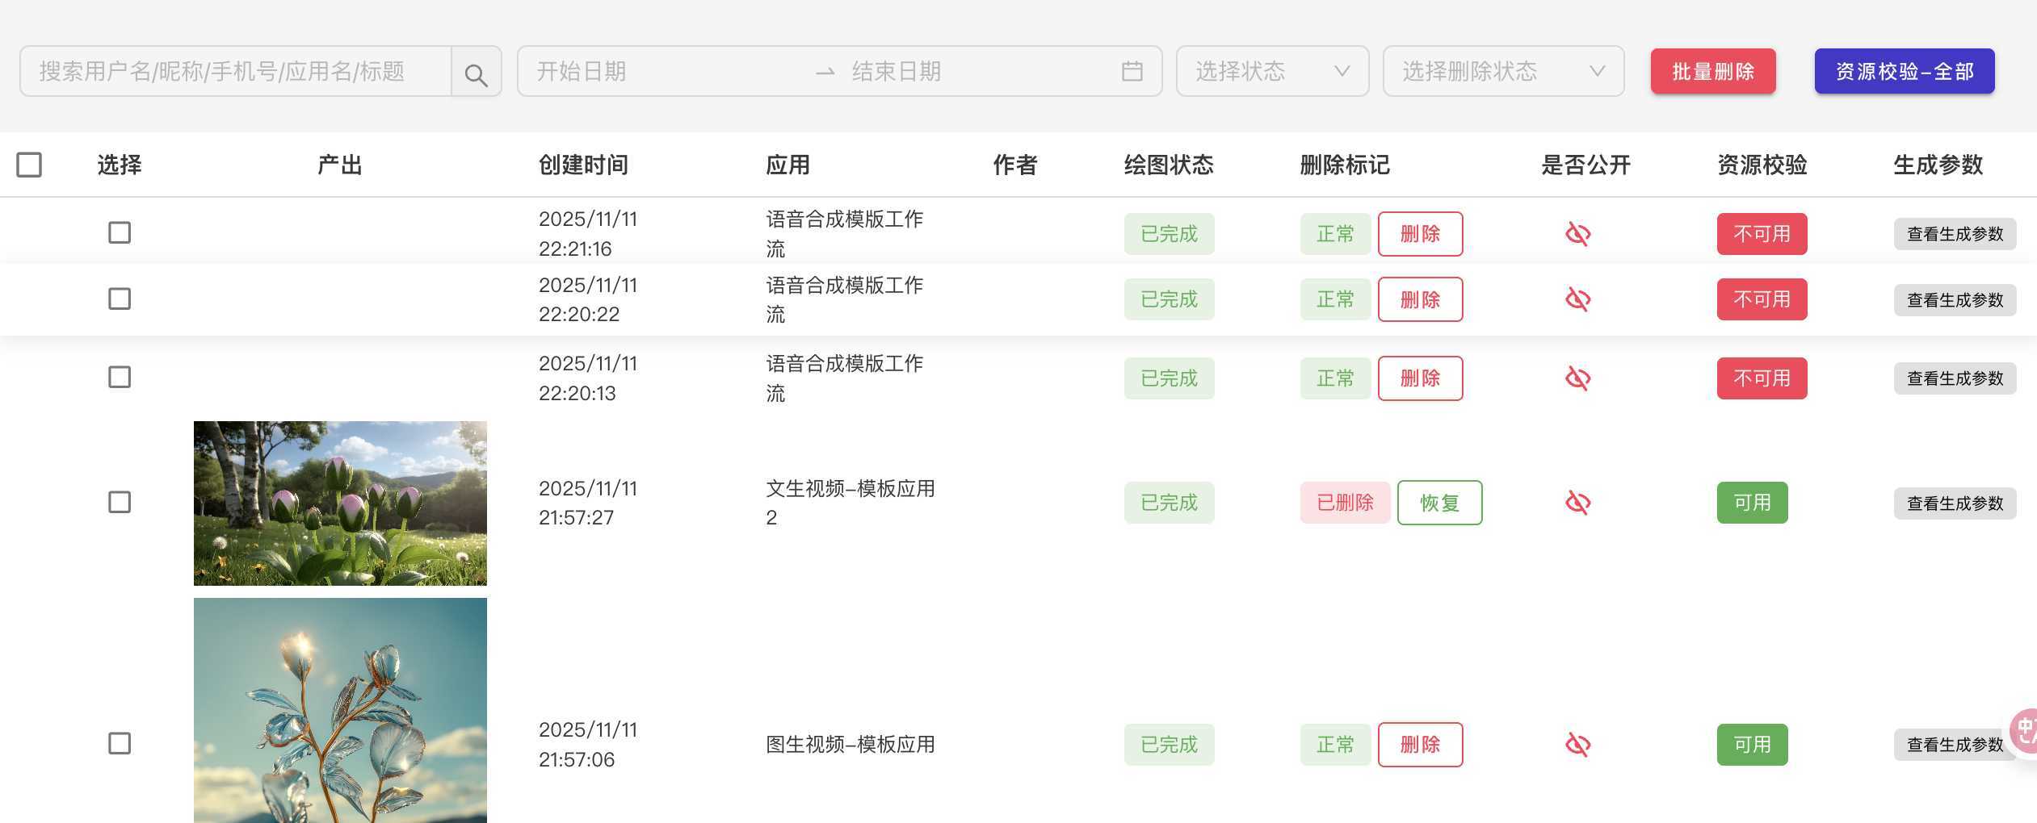Select the checkbox for the 21:57:27 row
Viewport: 2037px width, 823px height.
click(x=120, y=502)
